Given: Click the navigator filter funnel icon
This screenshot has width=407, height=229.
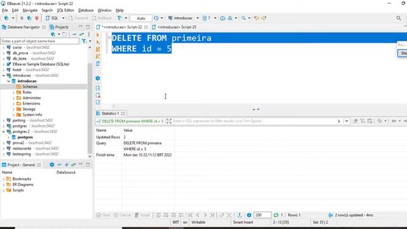Looking at the screenshot, I should [x=84, y=41].
